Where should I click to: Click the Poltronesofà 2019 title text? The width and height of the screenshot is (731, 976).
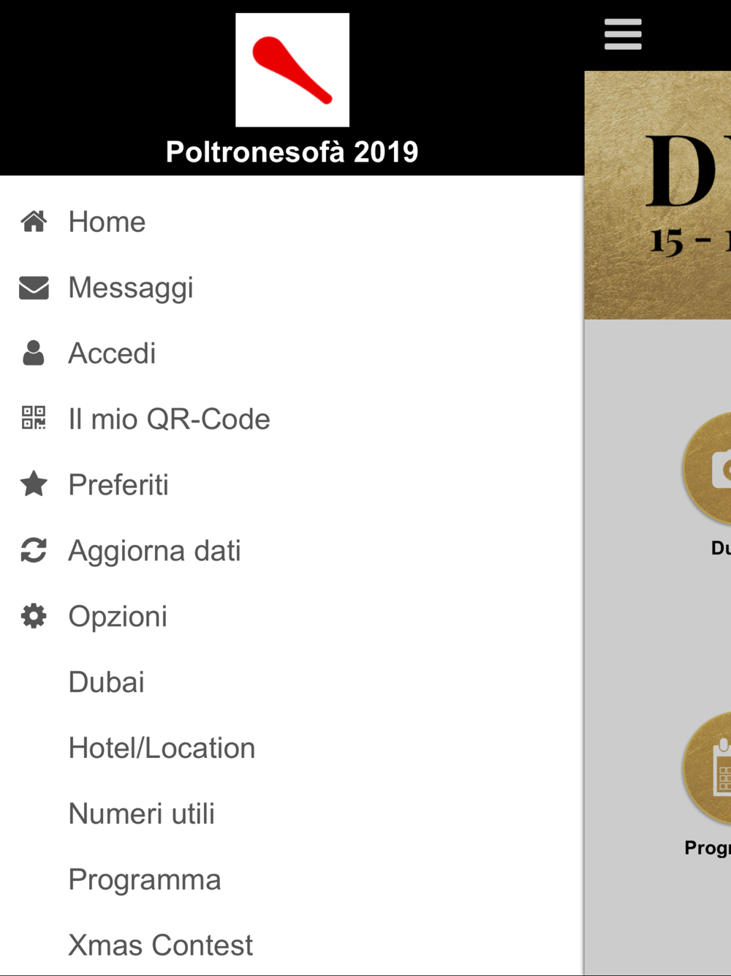(292, 152)
